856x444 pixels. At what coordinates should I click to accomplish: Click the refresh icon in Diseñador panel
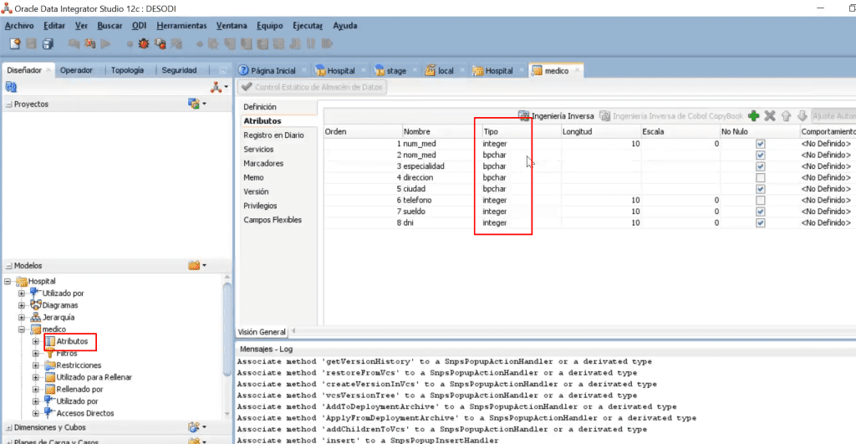click(x=11, y=87)
